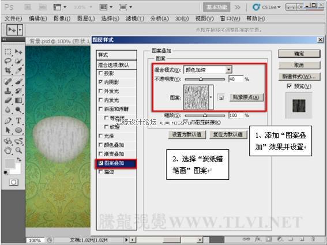Open the 图层 layer menu

pos(86,18)
